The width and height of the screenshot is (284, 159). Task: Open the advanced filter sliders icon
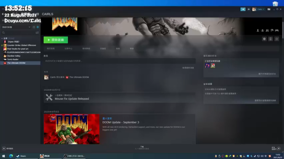click(37, 33)
